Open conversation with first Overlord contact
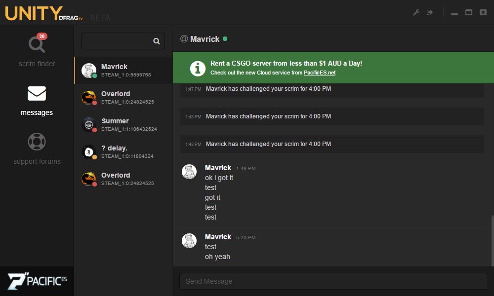The image size is (494, 296). pos(123,98)
